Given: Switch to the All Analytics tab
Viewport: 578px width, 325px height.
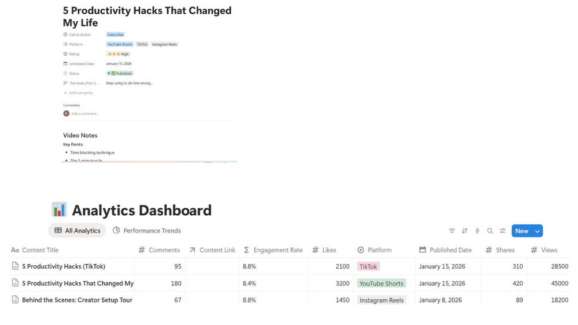Looking at the screenshot, I should pos(77,231).
